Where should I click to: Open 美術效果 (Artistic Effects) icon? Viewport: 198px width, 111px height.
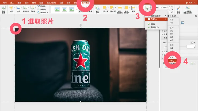[25, 8]
